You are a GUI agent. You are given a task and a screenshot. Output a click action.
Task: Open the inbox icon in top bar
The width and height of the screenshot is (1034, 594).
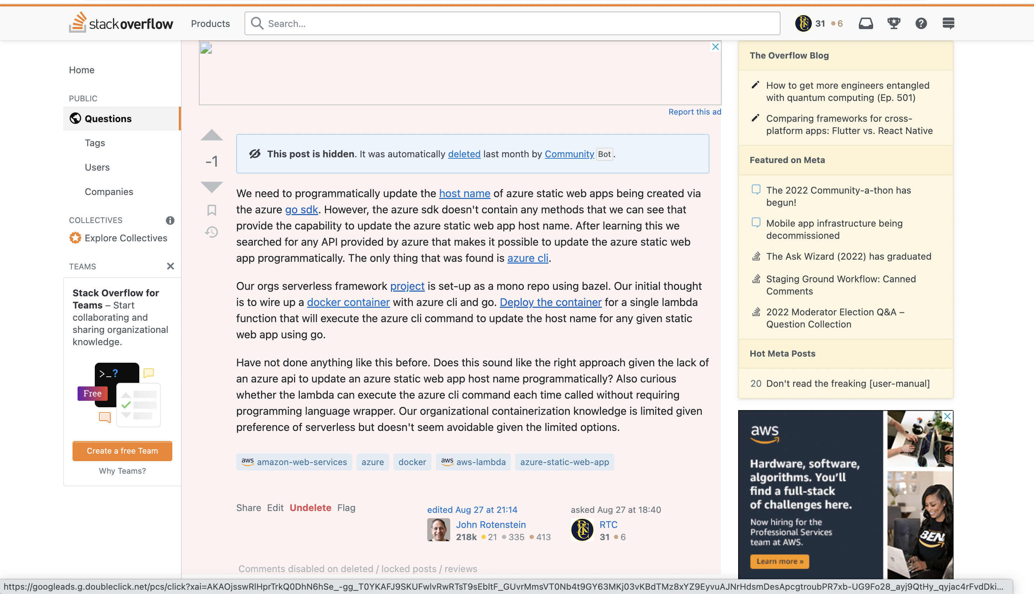tap(866, 23)
